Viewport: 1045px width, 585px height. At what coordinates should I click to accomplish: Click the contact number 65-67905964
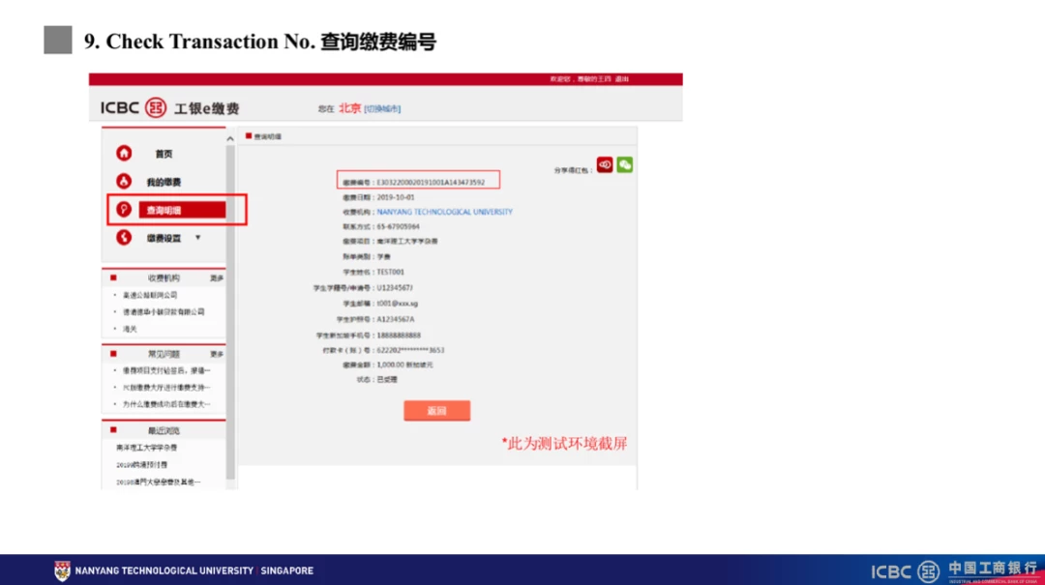(398, 226)
